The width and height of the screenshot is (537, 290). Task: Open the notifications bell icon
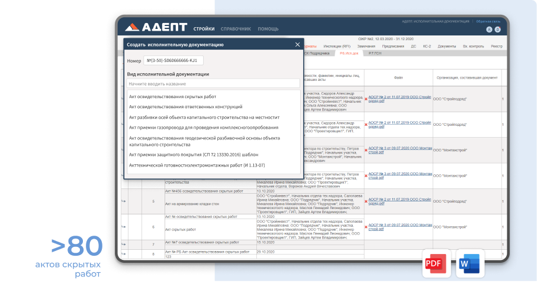pos(497,30)
